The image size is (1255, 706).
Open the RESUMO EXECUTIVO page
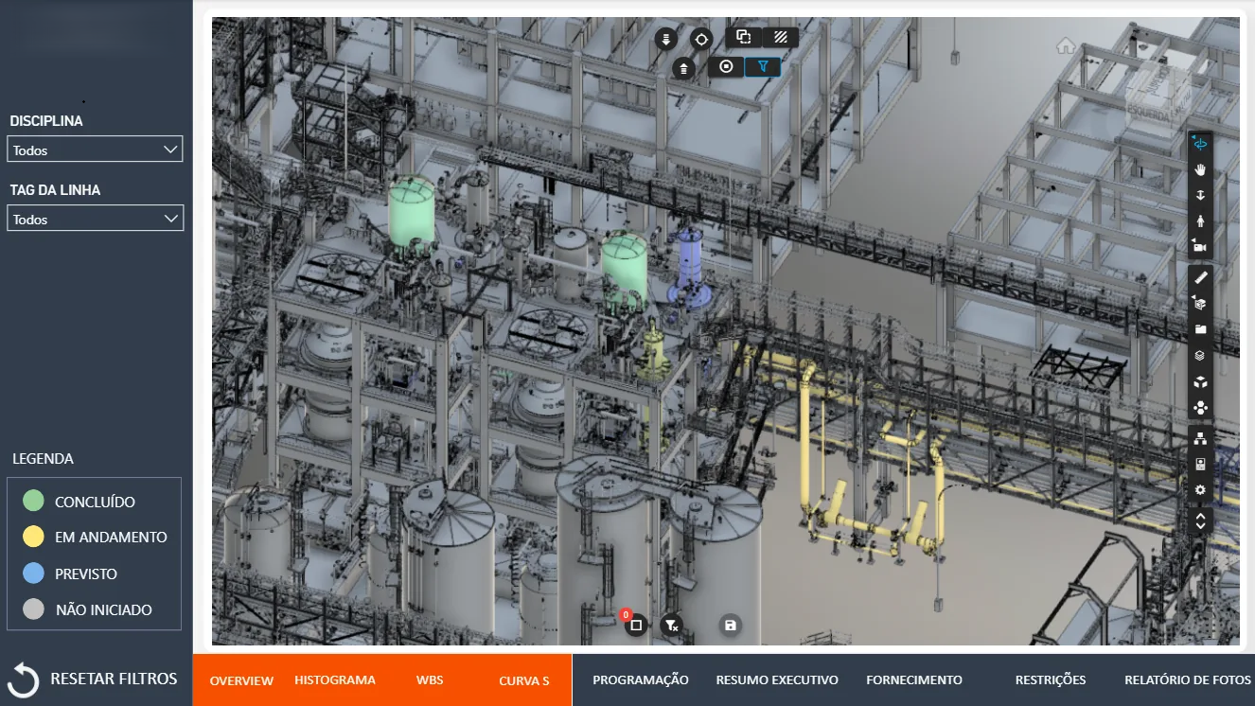(777, 680)
